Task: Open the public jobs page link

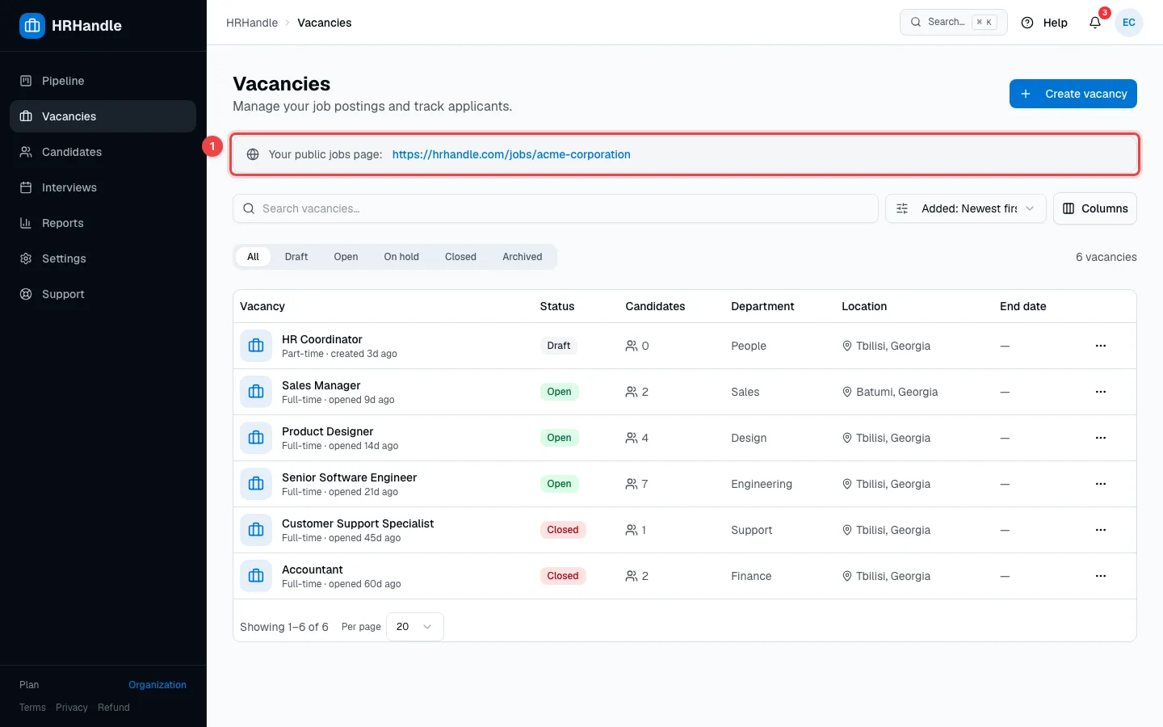Action: pyautogui.click(x=511, y=154)
